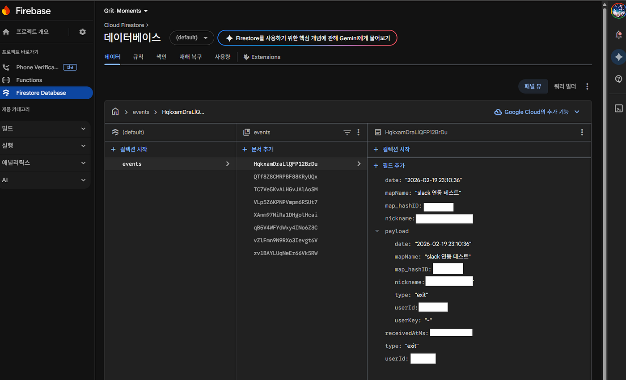Switch to 쿼리 빌더 view
626x380 pixels.
[565, 86]
